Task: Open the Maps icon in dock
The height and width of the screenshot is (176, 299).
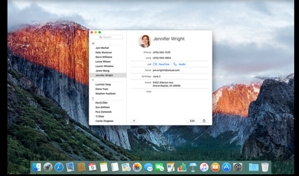Action: [x=126, y=167]
